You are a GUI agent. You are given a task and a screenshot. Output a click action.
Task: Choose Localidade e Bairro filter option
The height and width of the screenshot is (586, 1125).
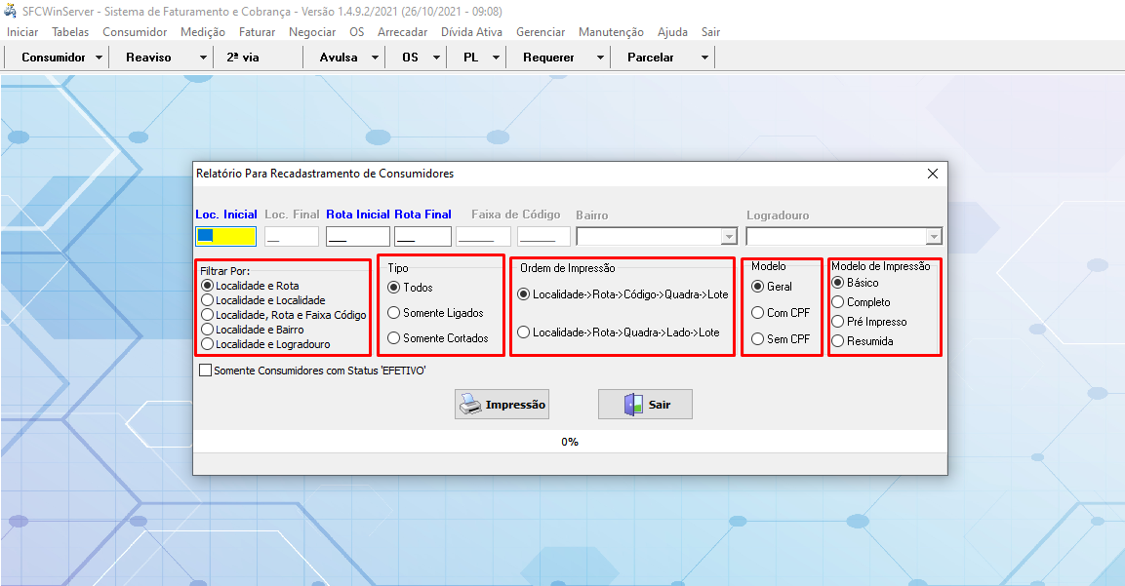[207, 330]
